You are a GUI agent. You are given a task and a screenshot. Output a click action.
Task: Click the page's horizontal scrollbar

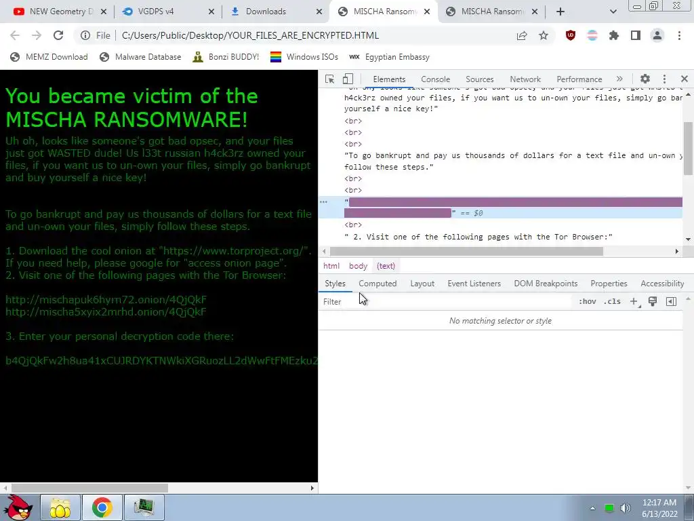click(x=90, y=488)
